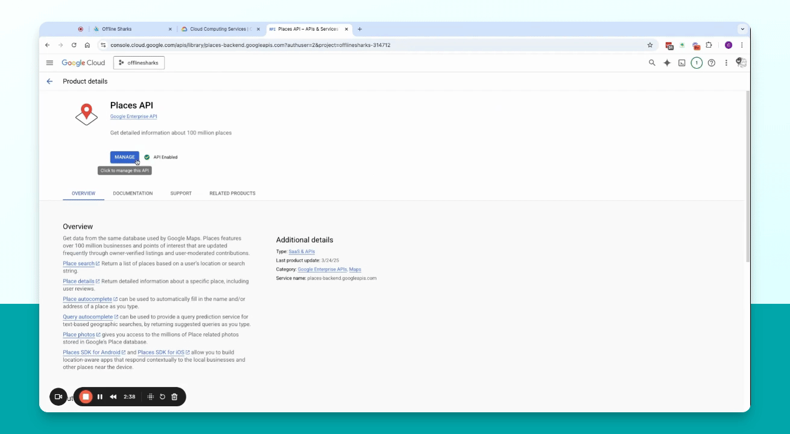The image size is (790, 434).
Task: Open Chrome three-dot menu
Action: (x=742, y=45)
